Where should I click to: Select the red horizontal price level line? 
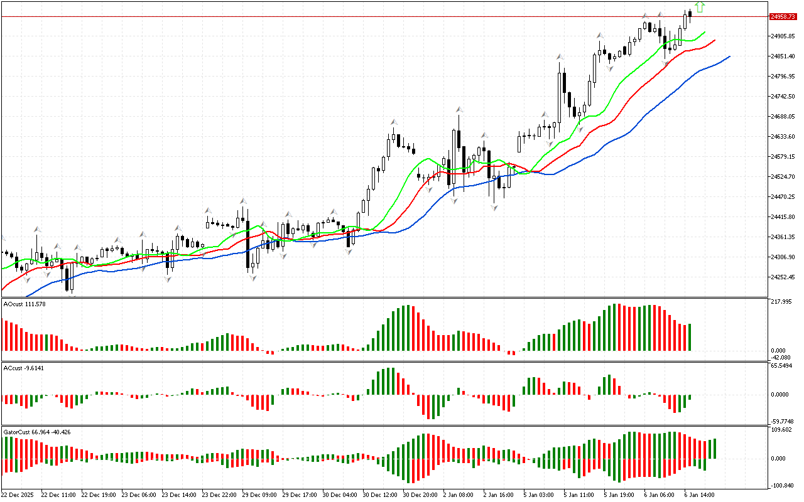[x=377, y=17]
